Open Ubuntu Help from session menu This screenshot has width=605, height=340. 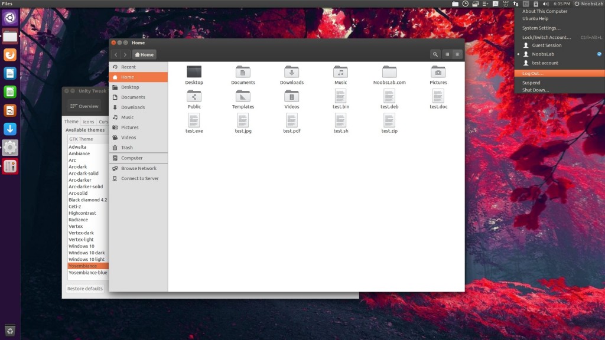point(560,18)
